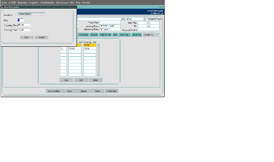The width and height of the screenshot is (274, 162).
Task: Switch to the Information tab
Action: (83, 35)
